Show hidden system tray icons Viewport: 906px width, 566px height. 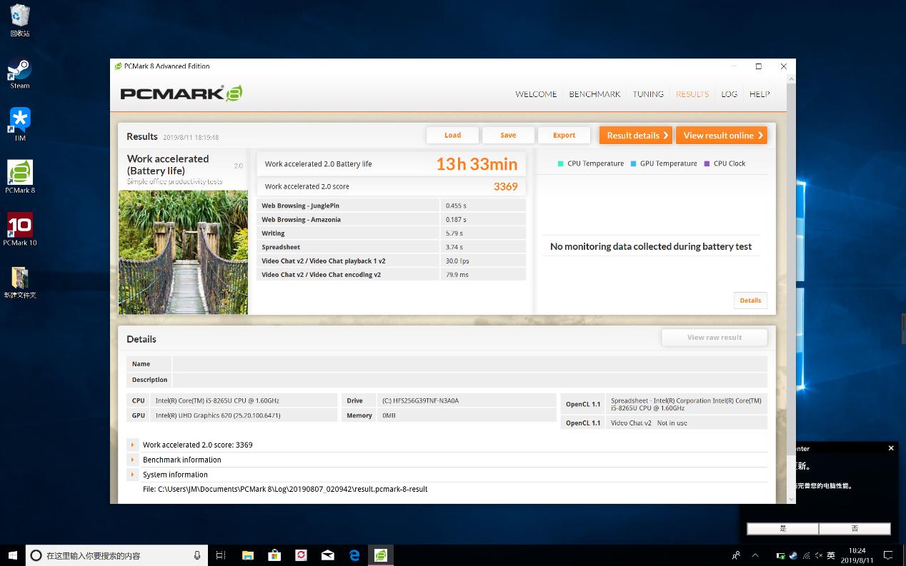pyautogui.click(x=756, y=555)
